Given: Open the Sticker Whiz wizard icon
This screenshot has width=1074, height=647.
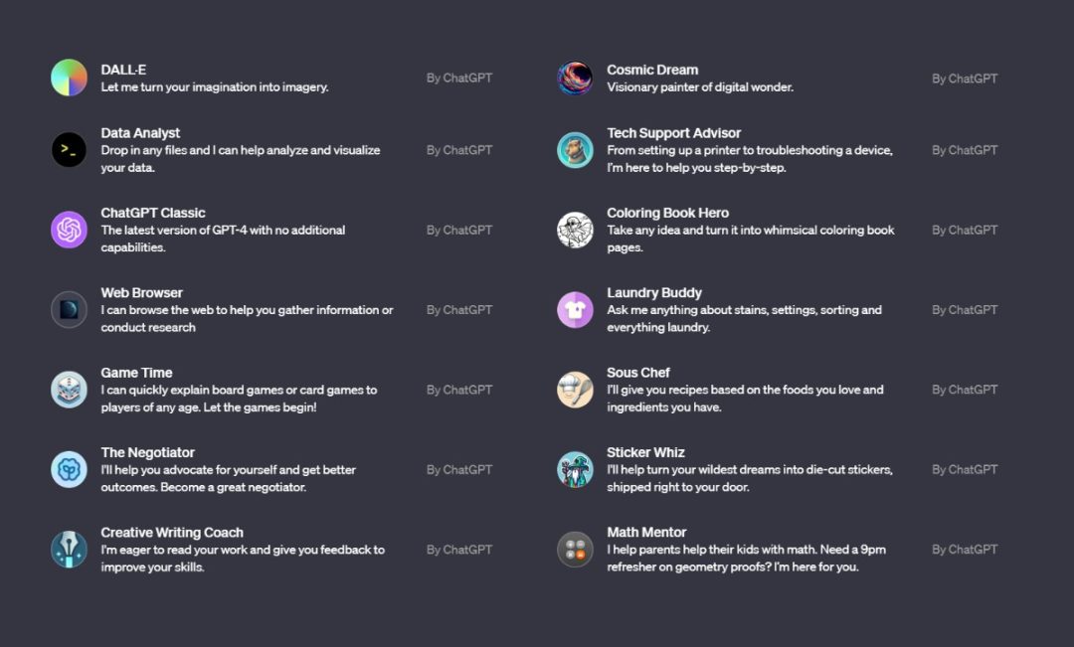Looking at the screenshot, I should (x=575, y=469).
